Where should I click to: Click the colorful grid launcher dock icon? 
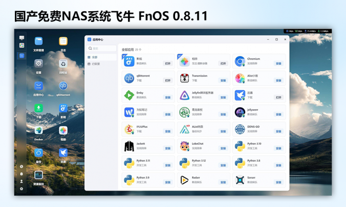21,45
